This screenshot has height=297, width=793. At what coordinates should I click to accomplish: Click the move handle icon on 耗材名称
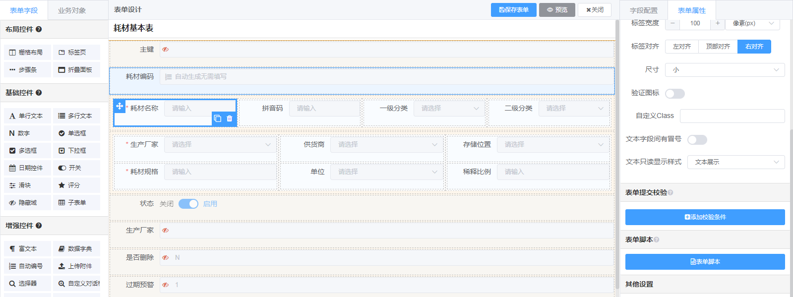point(120,106)
